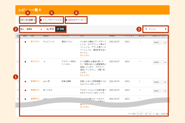Clear the 絞り込み filter with the x icon
185x123 pixels.
165,29
